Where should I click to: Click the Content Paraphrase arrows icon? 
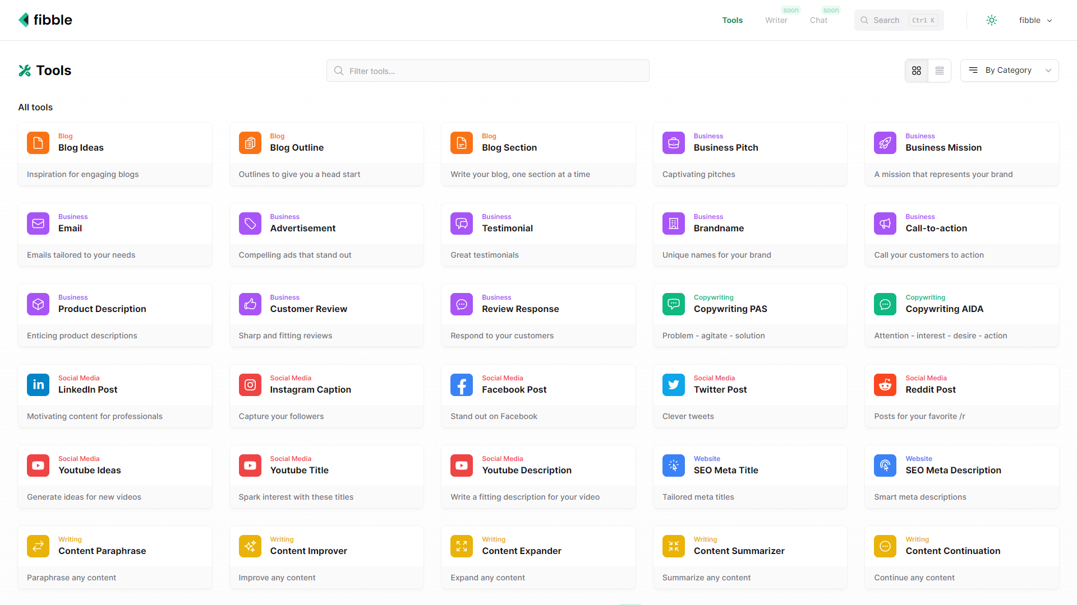(x=38, y=546)
